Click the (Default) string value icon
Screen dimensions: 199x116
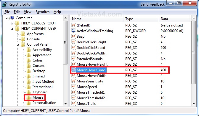tap(74, 25)
